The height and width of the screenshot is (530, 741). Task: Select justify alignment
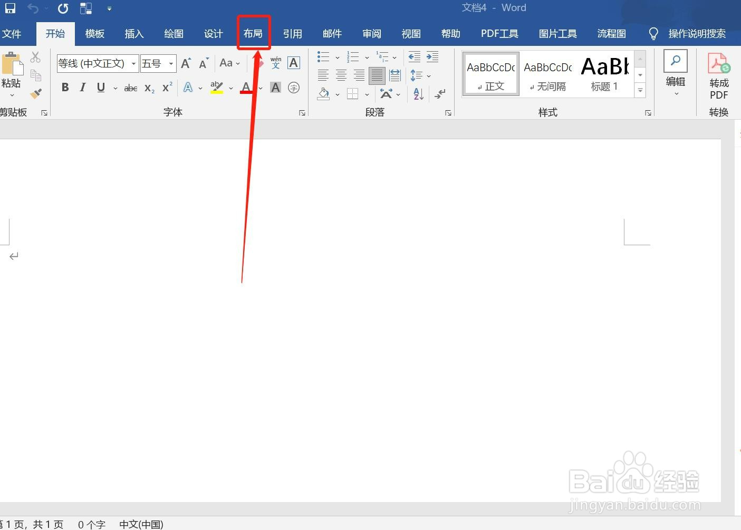coord(377,75)
